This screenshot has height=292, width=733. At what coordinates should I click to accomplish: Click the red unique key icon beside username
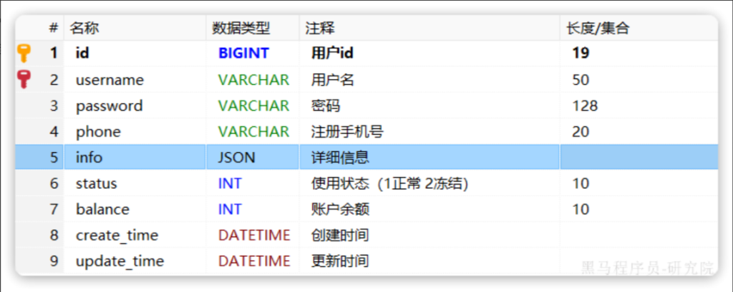[24, 79]
